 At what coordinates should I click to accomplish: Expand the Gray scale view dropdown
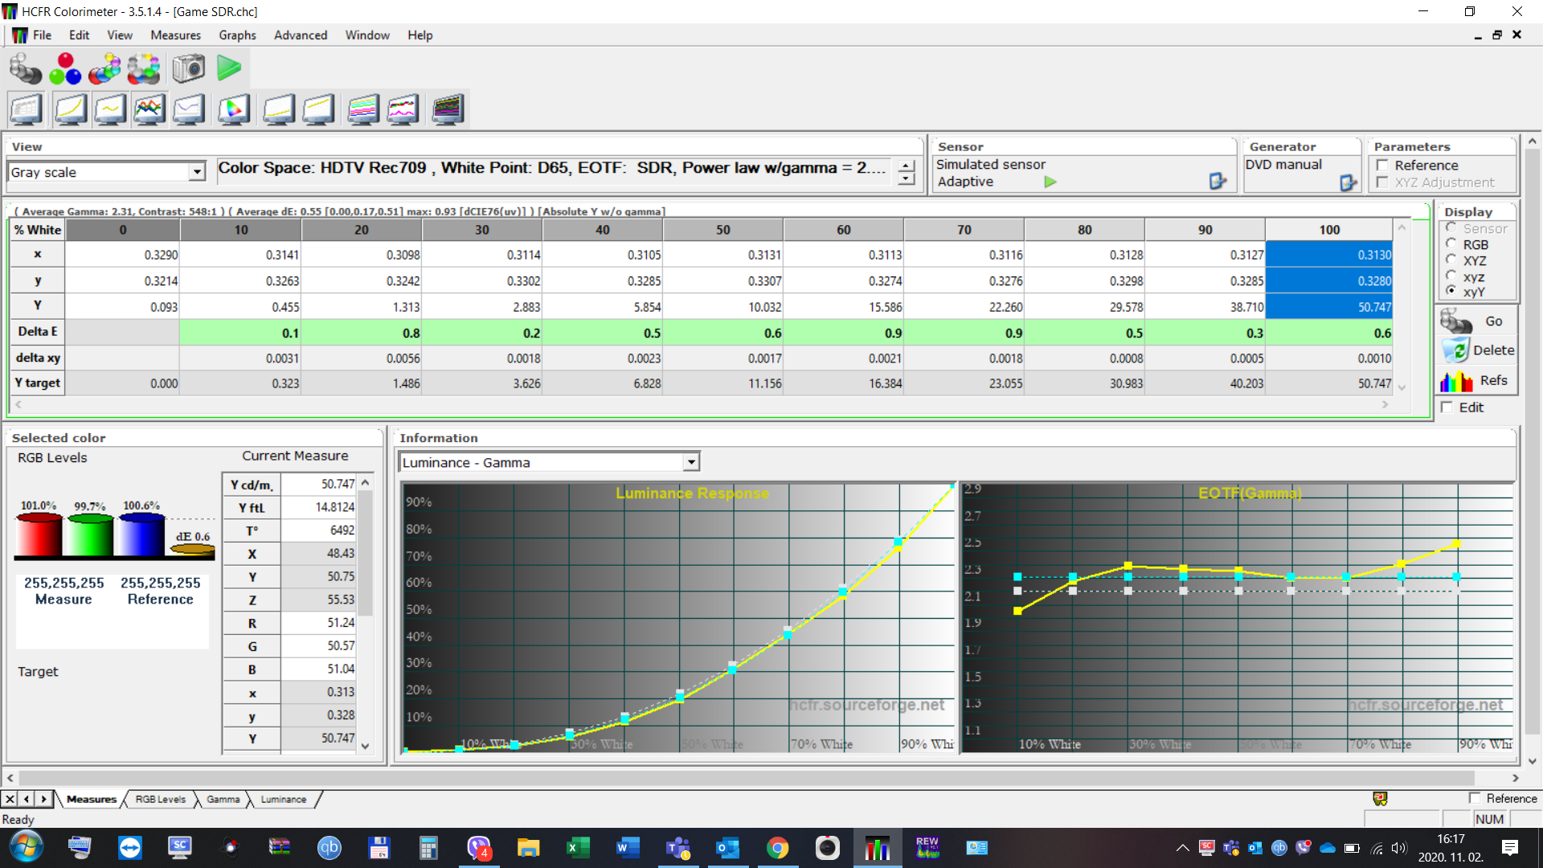click(197, 172)
